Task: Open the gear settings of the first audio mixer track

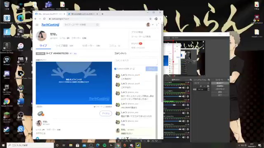Action: [188, 88]
